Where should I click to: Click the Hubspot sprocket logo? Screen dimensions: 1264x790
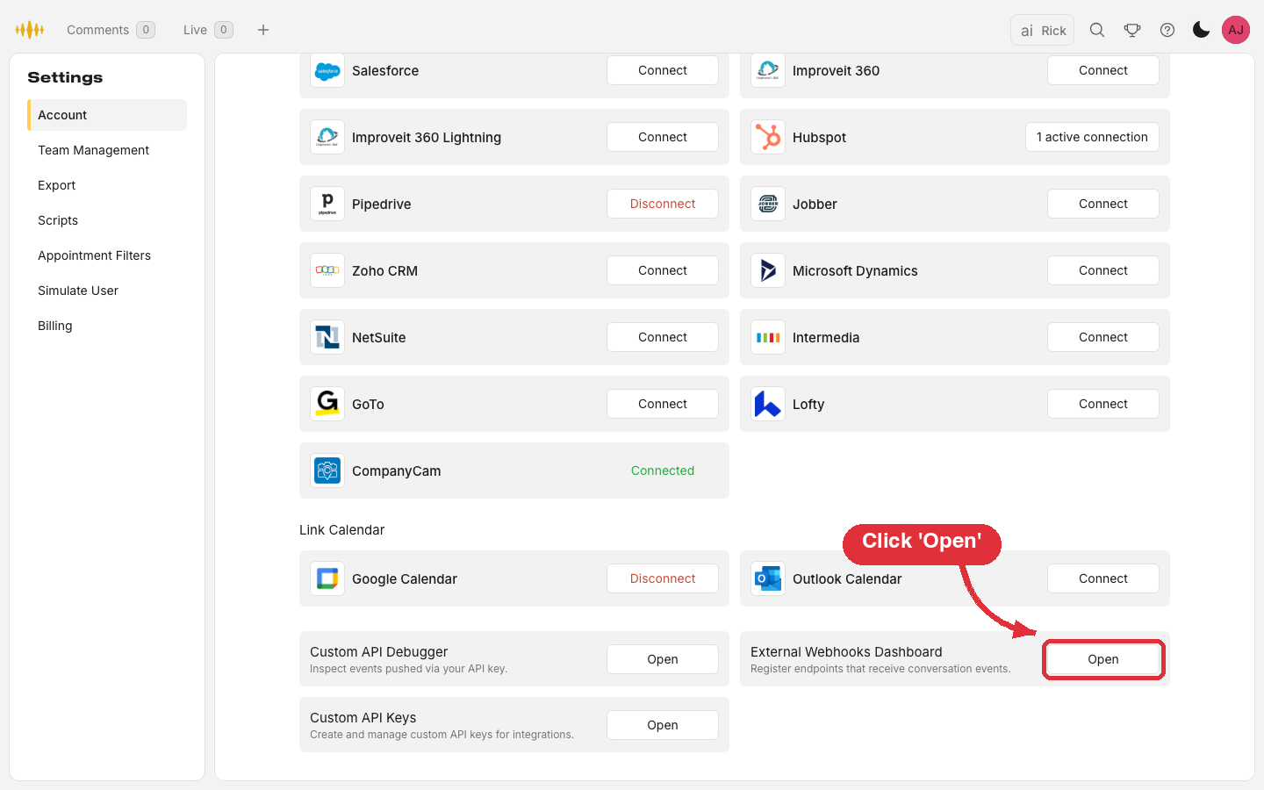[768, 137]
